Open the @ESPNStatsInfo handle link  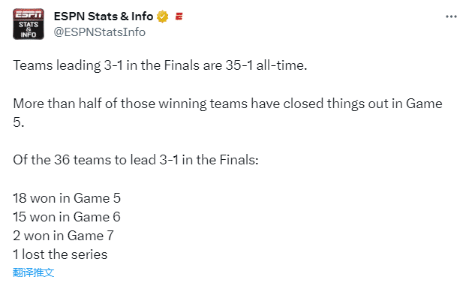point(100,32)
